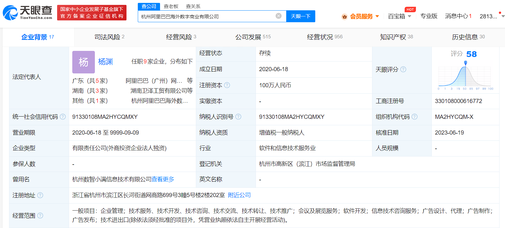Expand the 会员服务 dropdown
Viewport: 505px width, 228px height.
coord(361,16)
